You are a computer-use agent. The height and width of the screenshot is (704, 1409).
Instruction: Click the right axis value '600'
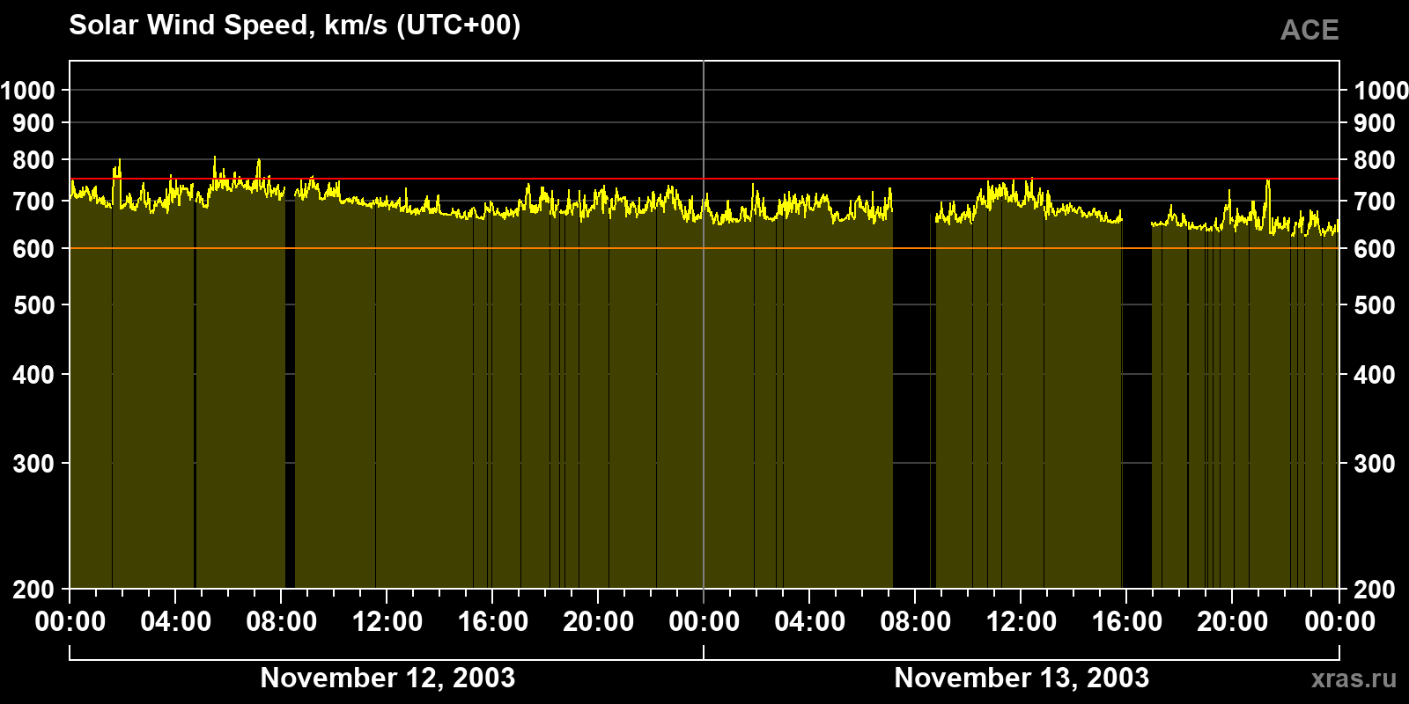pos(1375,249)
